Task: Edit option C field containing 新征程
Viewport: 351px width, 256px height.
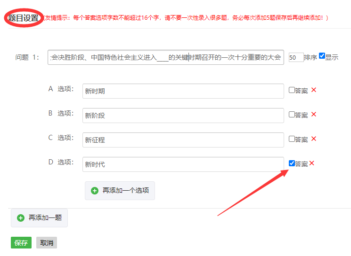Action: [x=183, y=140]
